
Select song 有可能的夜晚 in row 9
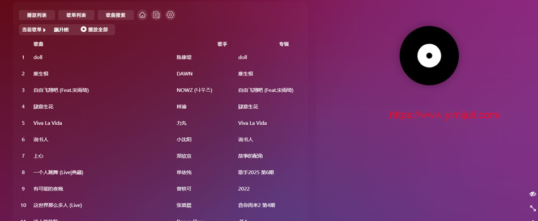click(x=48, y=189)
